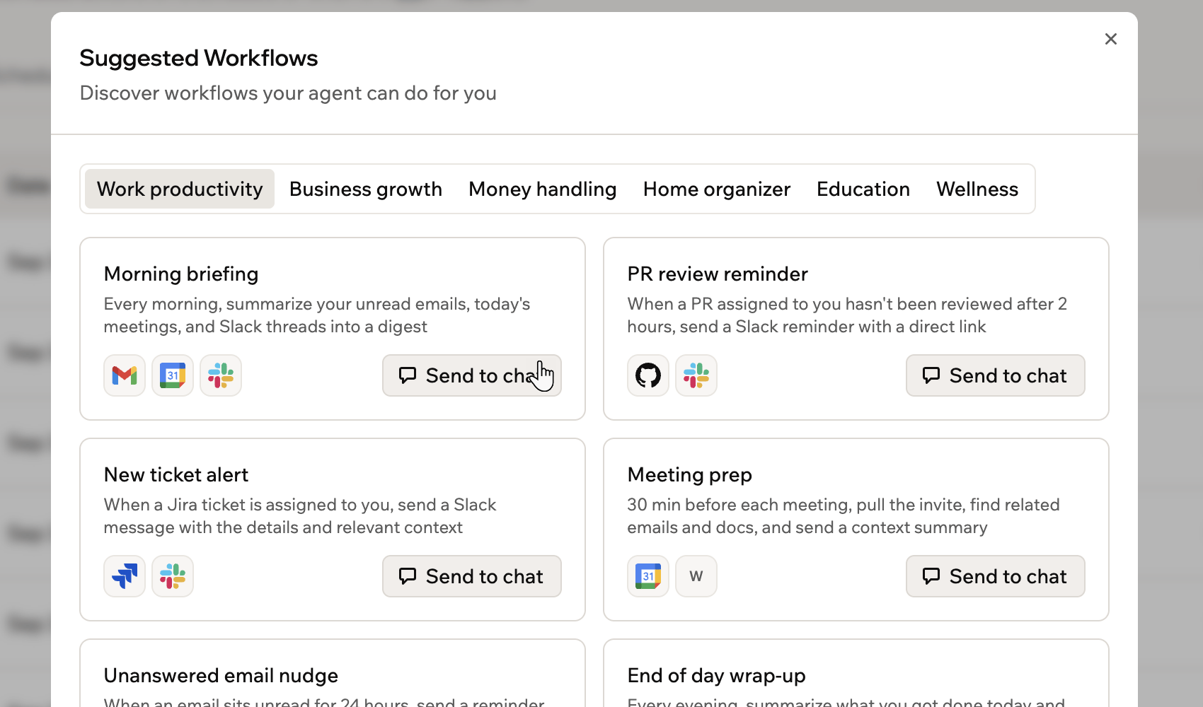The width and height of the screenshot is (1203, 707).
Task: Click the 'Discover workflows your agent can do' subtitle
Action: [288, 93]
